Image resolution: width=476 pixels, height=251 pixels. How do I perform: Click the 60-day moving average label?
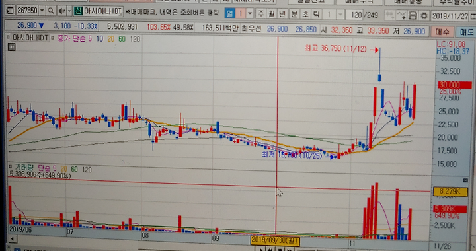point(122,39)
